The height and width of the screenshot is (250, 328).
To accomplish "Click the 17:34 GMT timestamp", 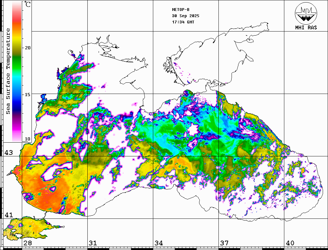I will [183, 22].
